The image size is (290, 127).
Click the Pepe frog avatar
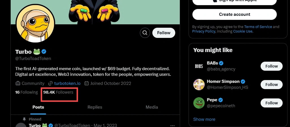tap(199, 103)
